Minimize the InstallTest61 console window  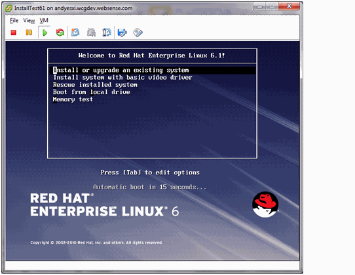pyautogui.click(x=259, y=7)
